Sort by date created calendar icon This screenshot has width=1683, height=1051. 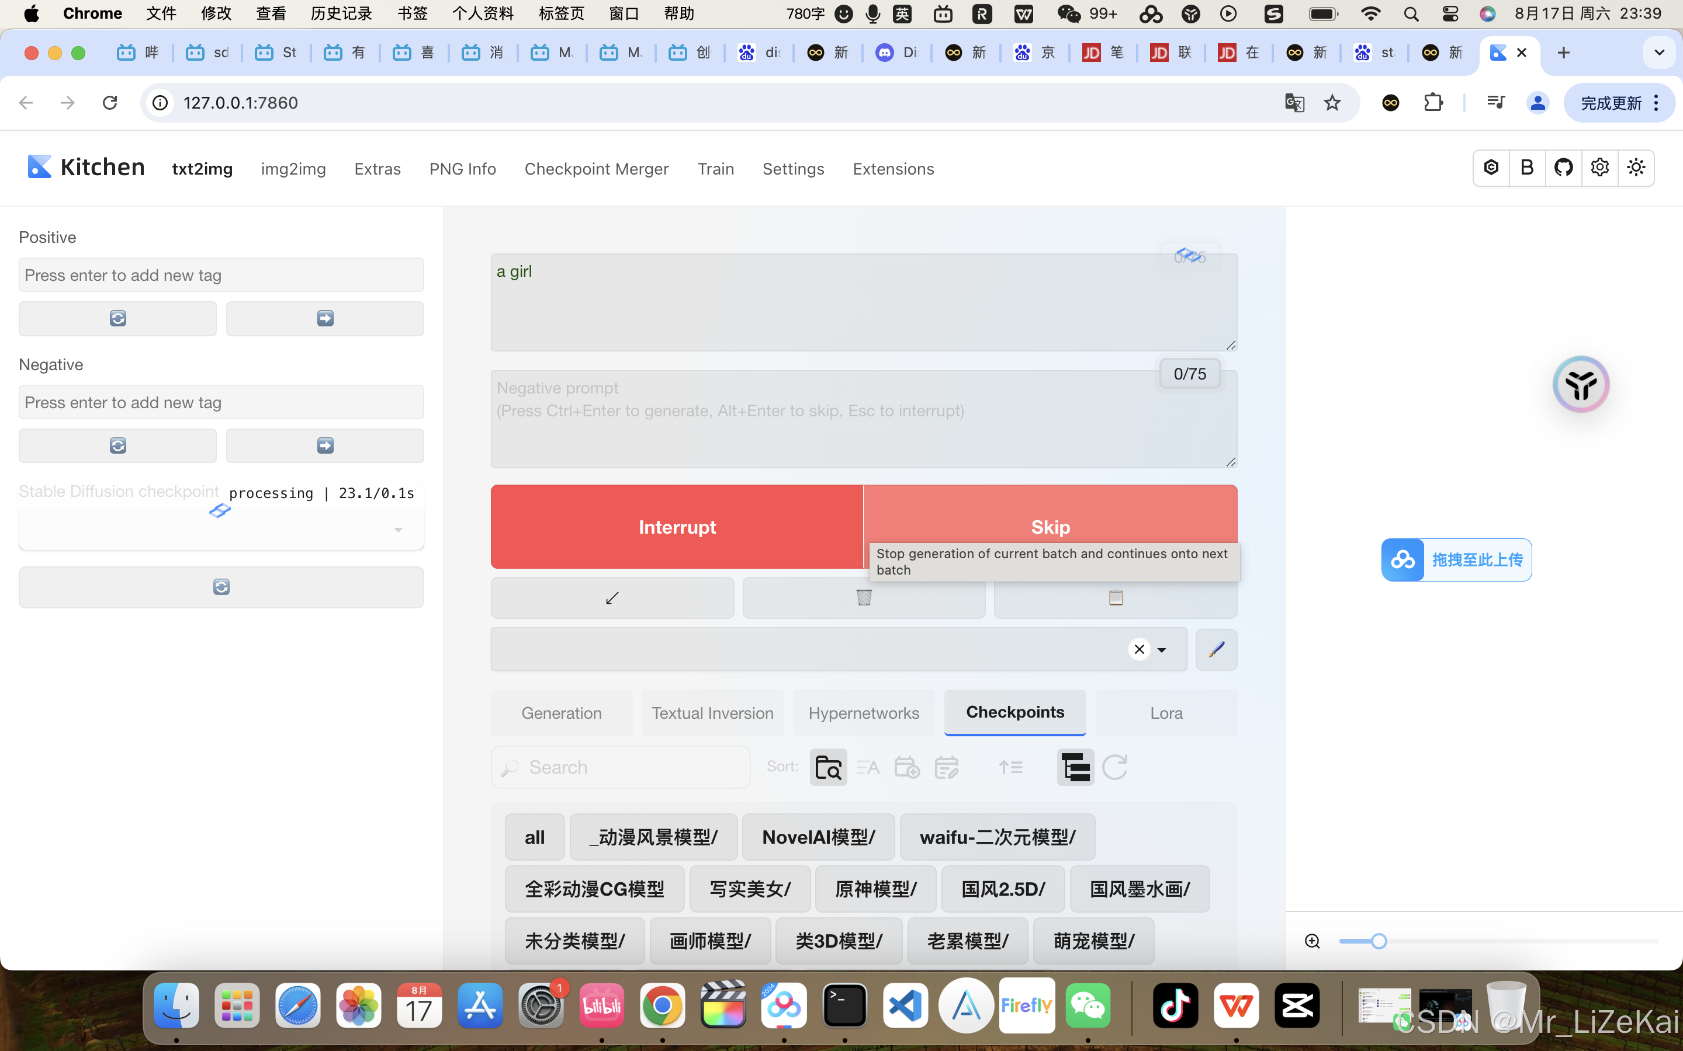(907, 767)
